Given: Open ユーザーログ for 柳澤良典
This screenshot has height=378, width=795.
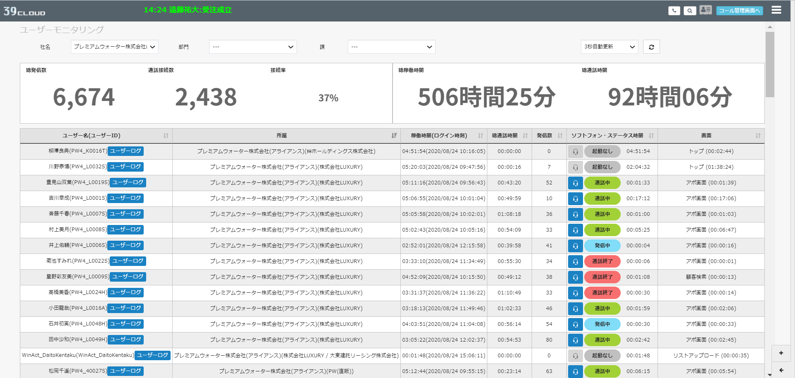Looking at the screenshot, I should coord(125,151).
